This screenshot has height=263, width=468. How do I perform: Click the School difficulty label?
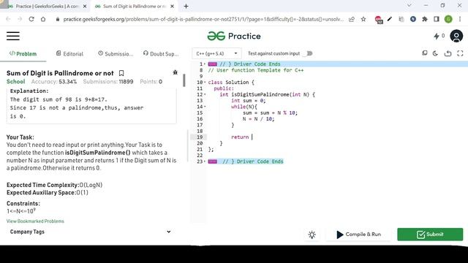pos(16,82)
